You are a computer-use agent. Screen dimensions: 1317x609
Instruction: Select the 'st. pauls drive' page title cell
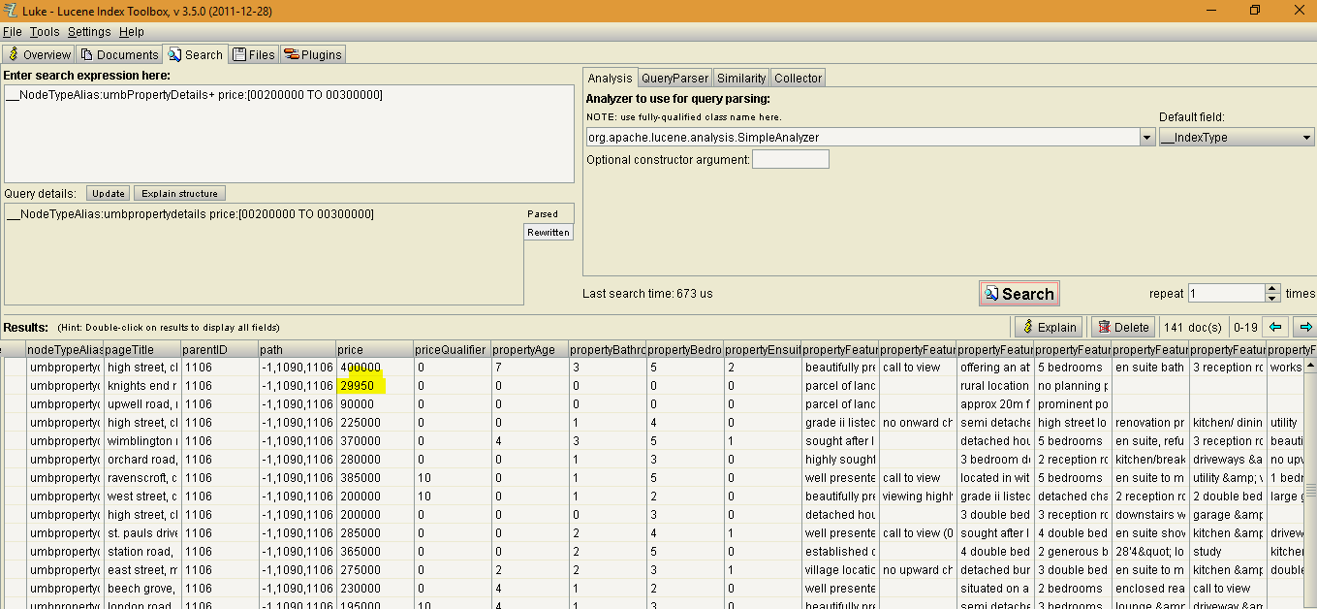[141, 533]
